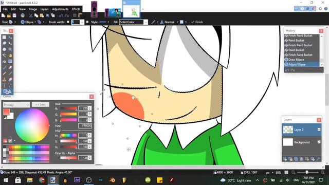Open the Normal blend mode dropdown

pyautogui.click(x=169, y=22)
